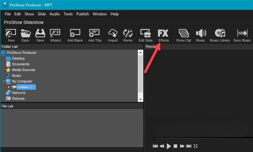
Task: Expand the Untitled (C:) drive
Action: click(x=9, y=87)
